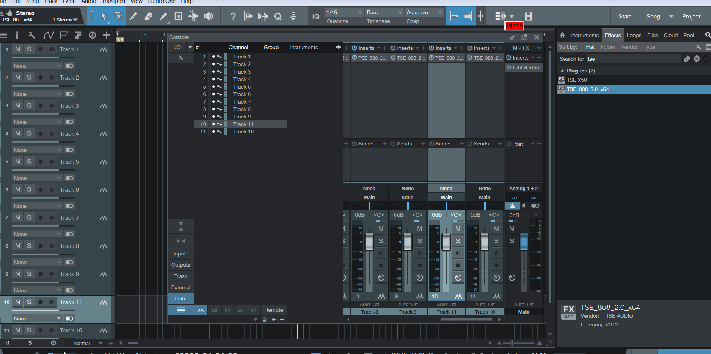Go to the Start page
Image resolution: width=711 pixels, height=354 pixels.
[x=624, y=16]
